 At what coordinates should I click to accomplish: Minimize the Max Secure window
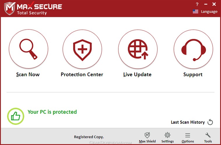(x=206, y=4)
